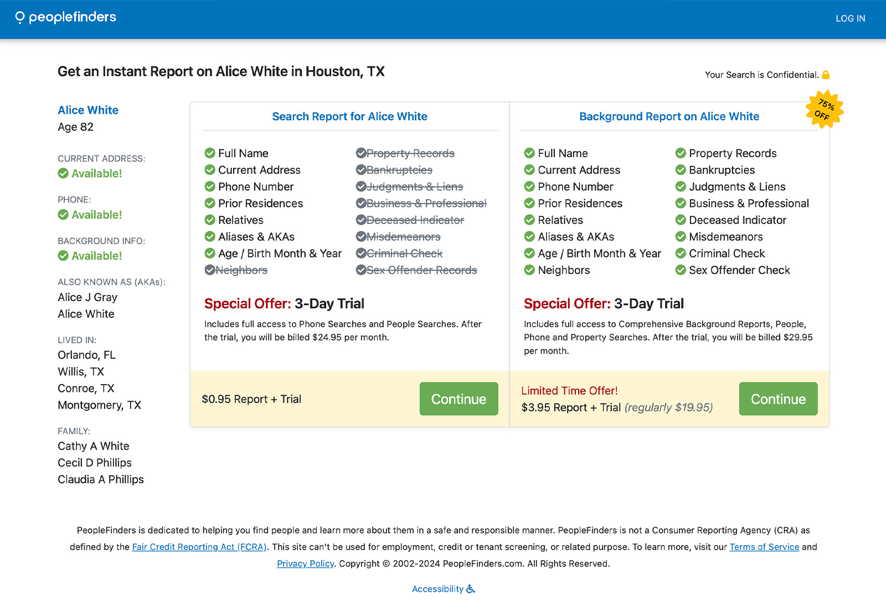
Task: Continue with the $0.95 Report + Trial
Action: click(x=459, y=399)
